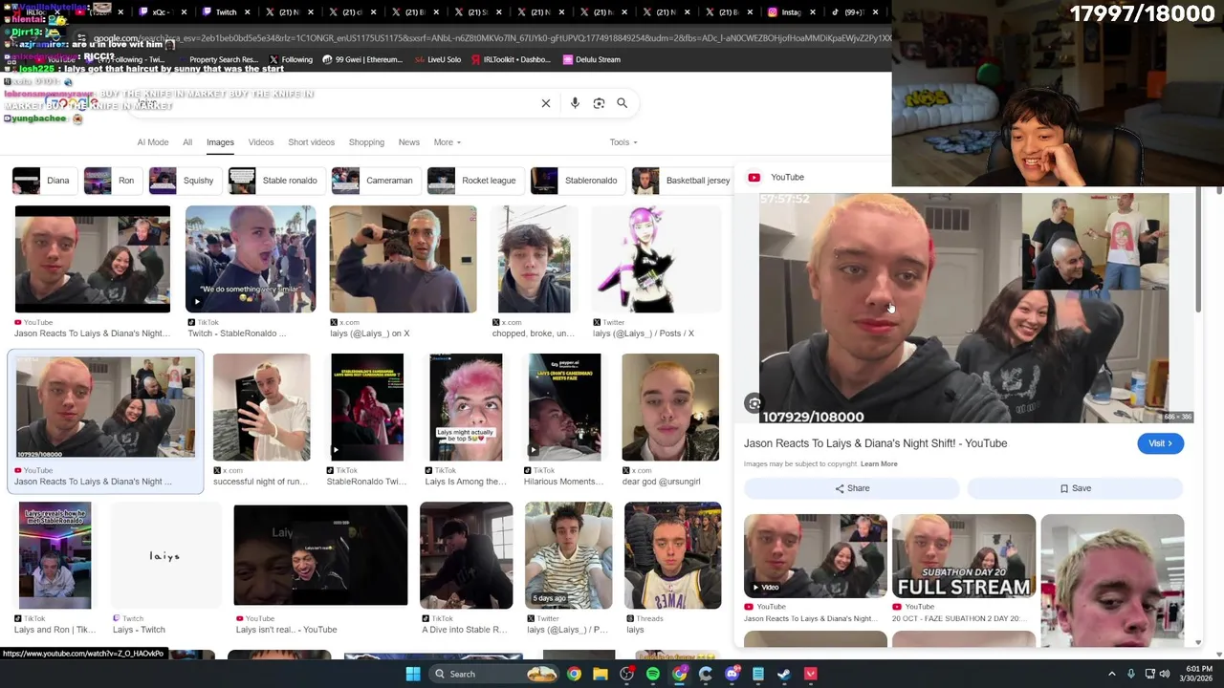Screen dimensions: 1224x688
Task: Open the 'dear god @ursungirl' image result
Action: coord(670,407)
